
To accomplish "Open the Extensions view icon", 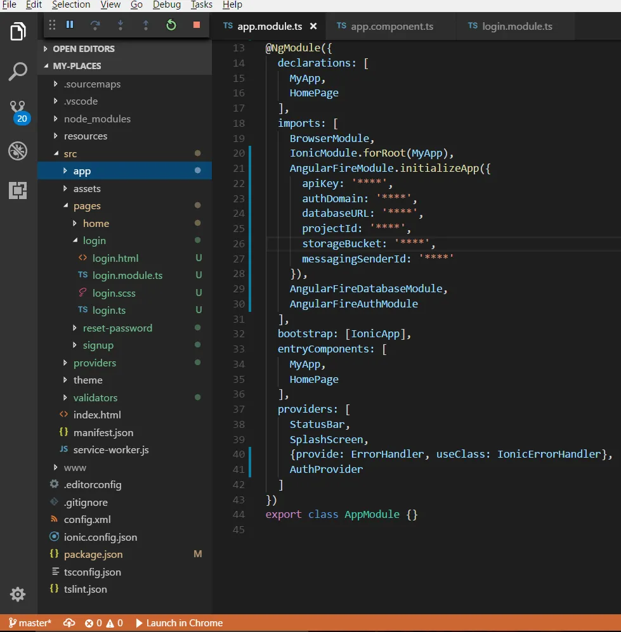I will 18,190.
